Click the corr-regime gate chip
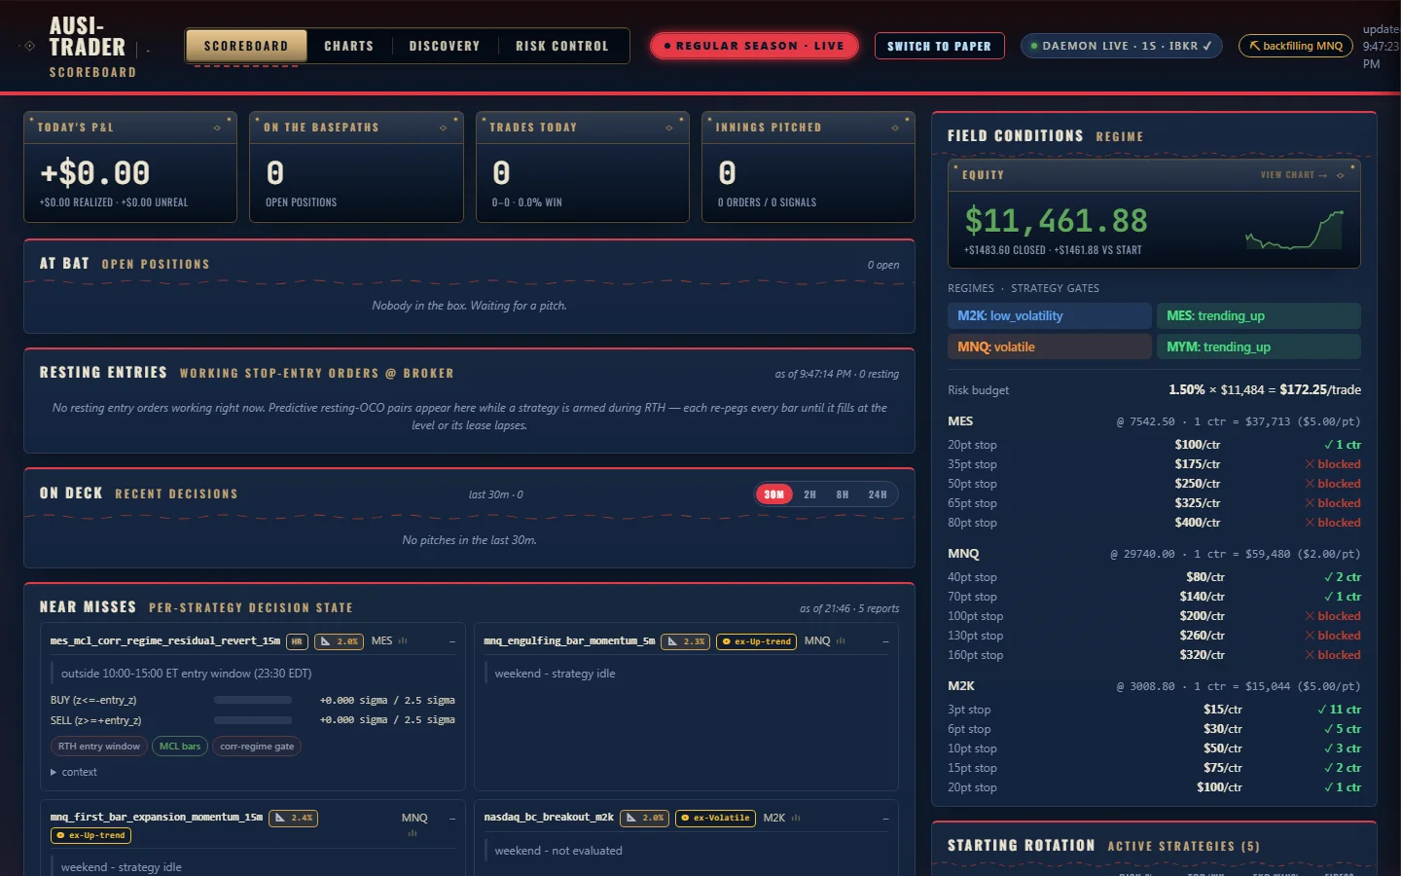The image size is (1401, 876). [257, 747]
